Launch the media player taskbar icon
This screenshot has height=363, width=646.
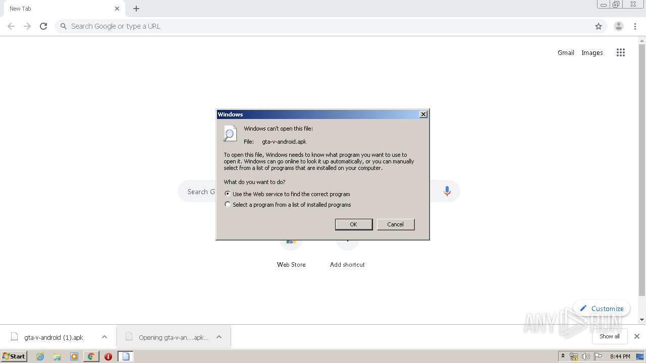point(74,356)
